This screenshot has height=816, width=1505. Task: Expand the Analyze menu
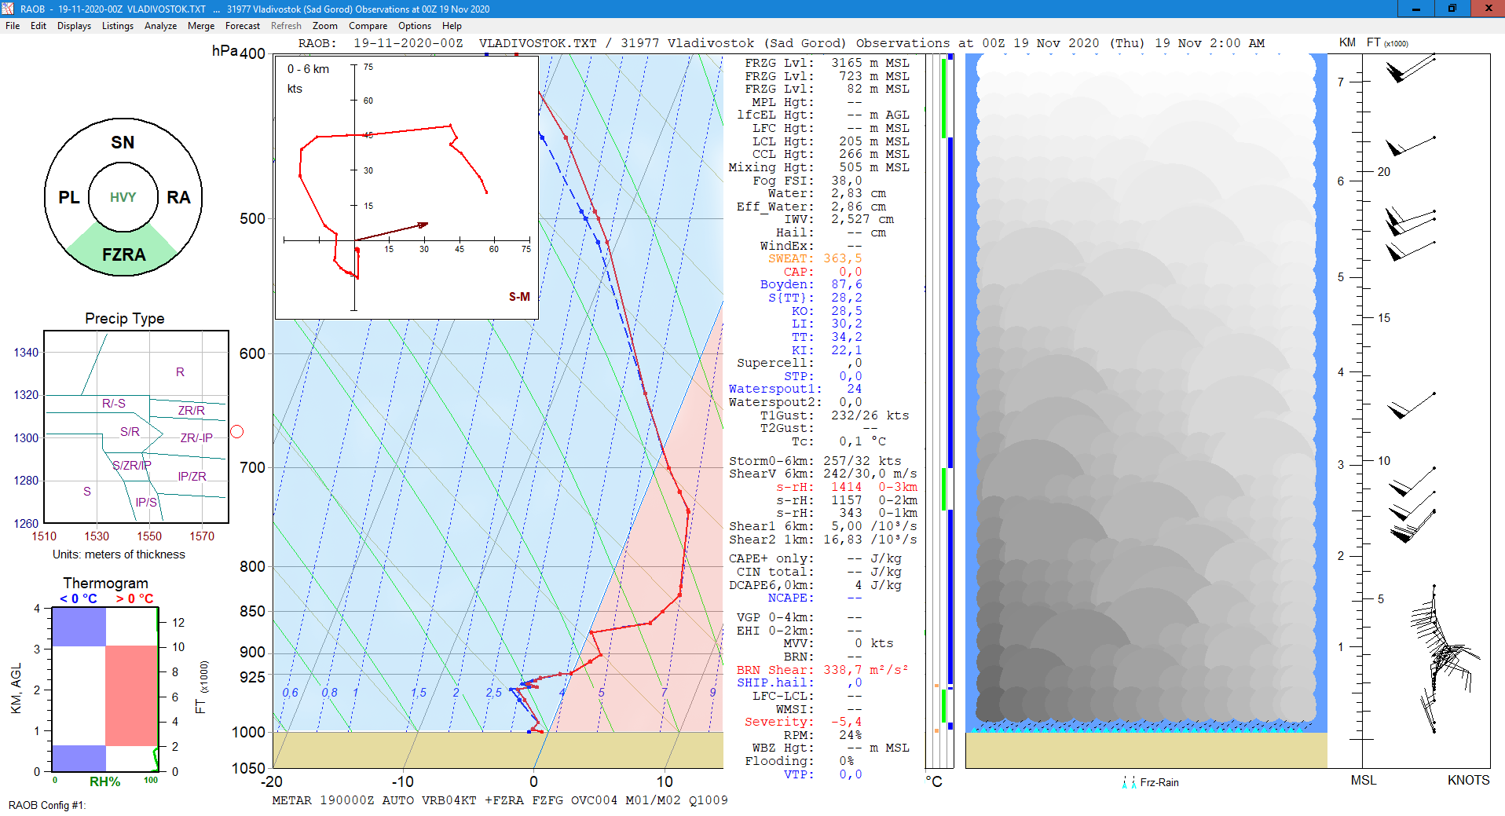[x=160, y=26]
